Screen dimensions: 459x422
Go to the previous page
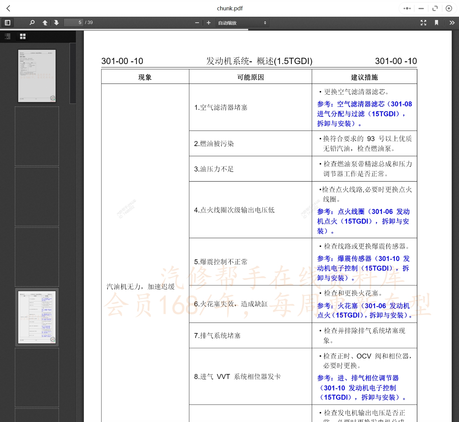point(45,22)
